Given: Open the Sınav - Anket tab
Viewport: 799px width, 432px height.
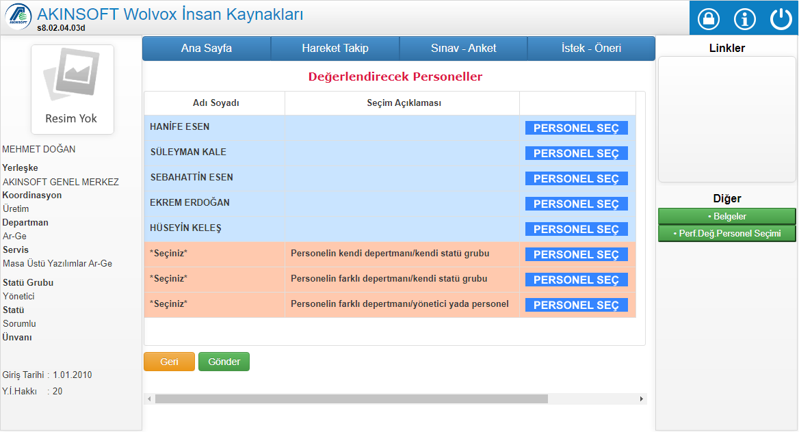Looking at the screenshot, I should [x=463, y=49].
